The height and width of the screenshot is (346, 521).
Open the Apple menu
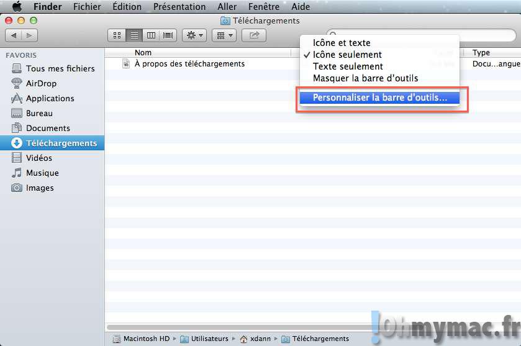coord(17,7)
